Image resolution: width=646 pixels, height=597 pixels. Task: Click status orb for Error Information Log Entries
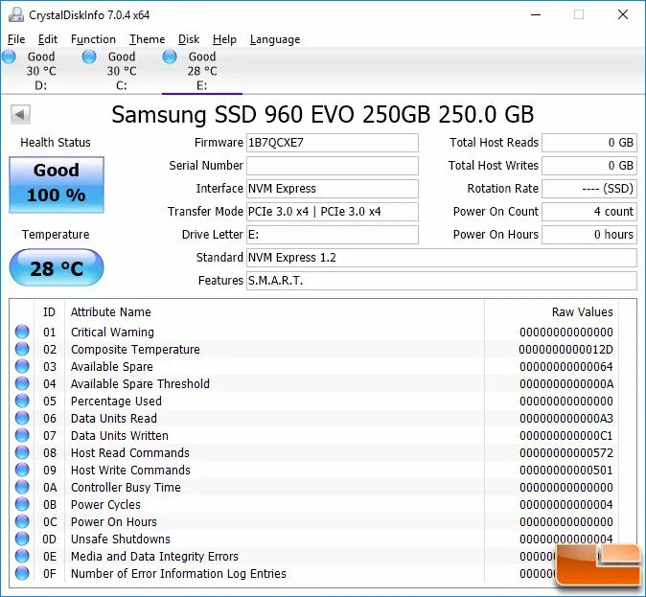point(22,573)
